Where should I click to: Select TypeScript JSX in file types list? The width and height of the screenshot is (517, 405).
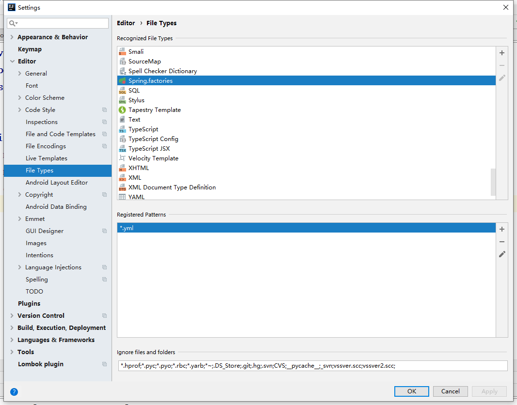click(307, 149)
